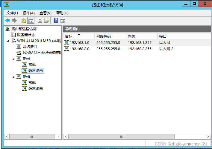Click the window system icon in the title bar
212x149 pixels.
coord(7,5)
